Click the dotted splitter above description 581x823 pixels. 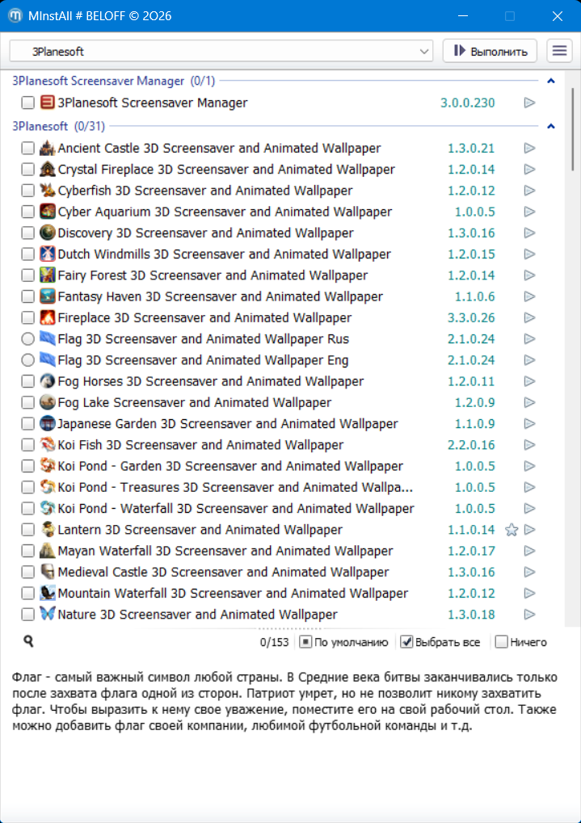[289, 628]
